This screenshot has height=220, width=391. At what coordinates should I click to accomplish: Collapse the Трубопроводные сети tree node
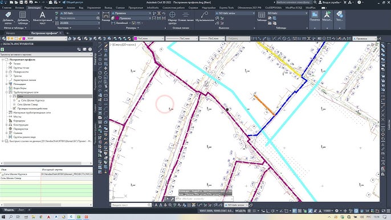tap(6, 92)
